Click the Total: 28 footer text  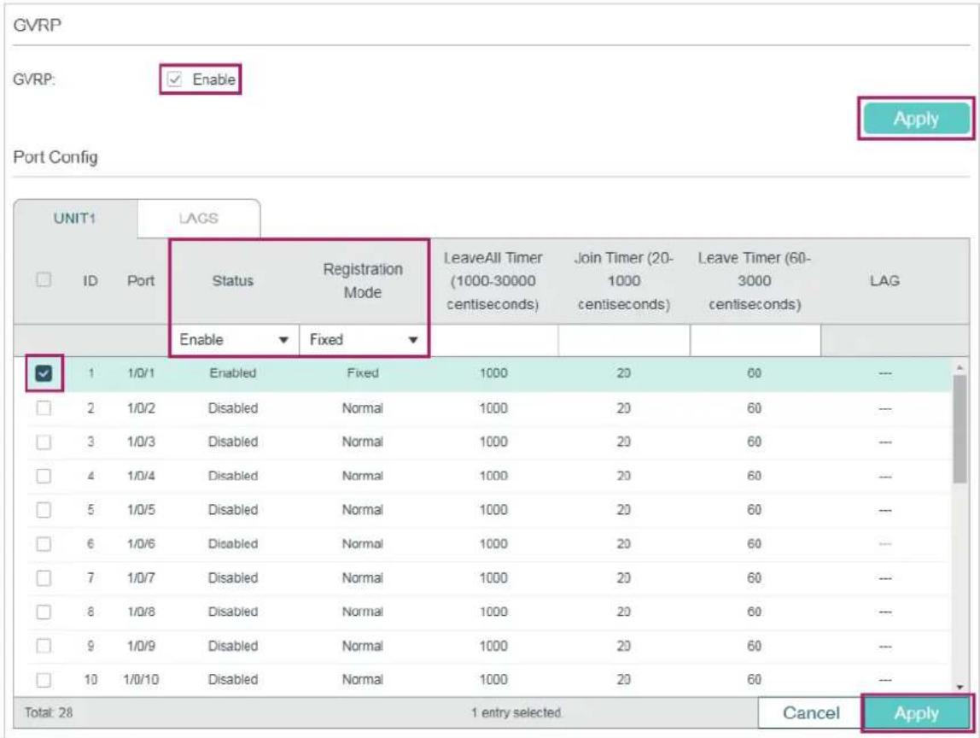coord(49,713)
